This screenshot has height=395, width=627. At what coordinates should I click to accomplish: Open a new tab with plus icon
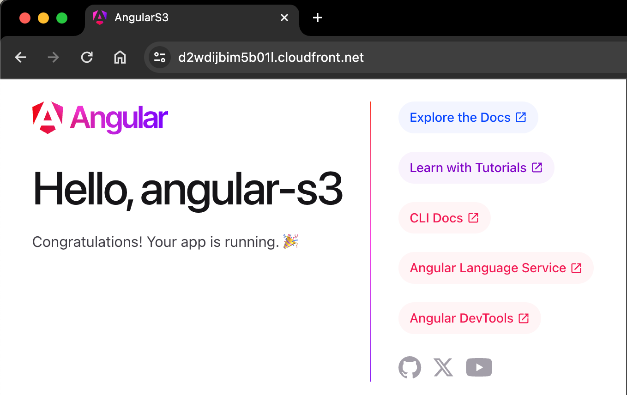coord(318,18)
